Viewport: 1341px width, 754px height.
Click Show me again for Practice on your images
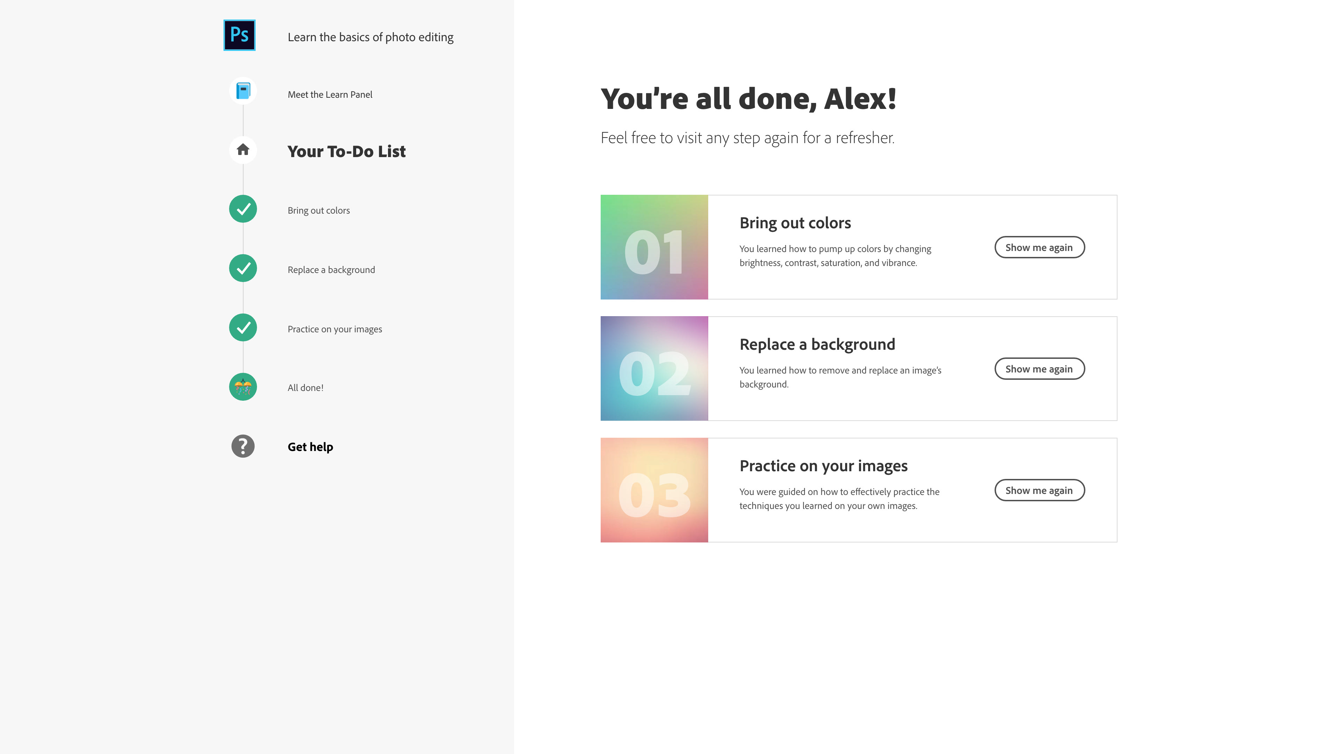(1040, 490)
